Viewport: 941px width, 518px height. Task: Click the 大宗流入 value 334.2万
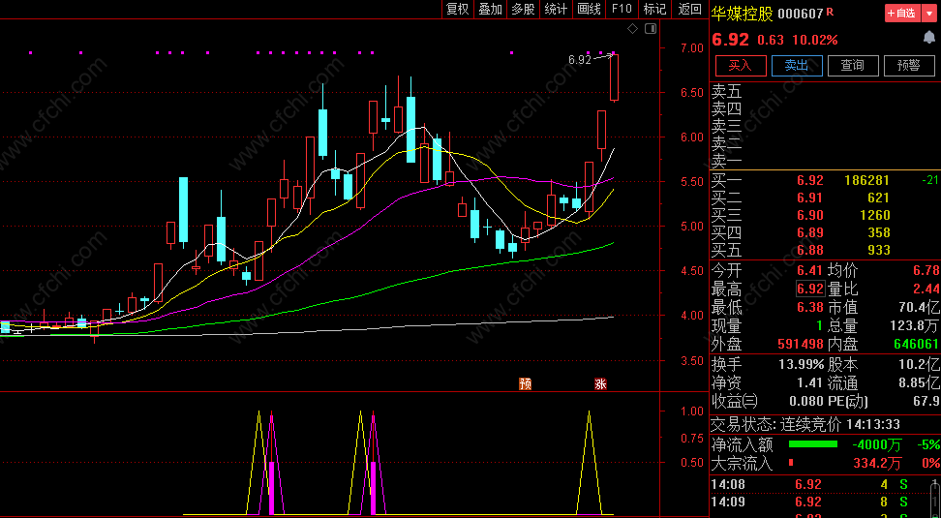point(877,463)
